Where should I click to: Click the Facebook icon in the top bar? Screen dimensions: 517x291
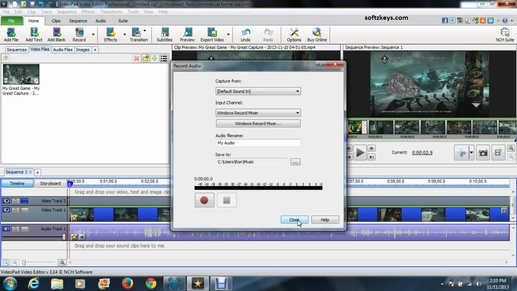[x=445, y=21]
